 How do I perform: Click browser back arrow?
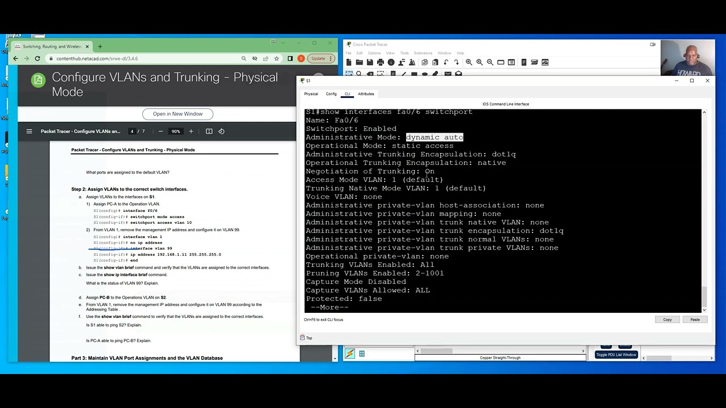click(x=16, y=58)
